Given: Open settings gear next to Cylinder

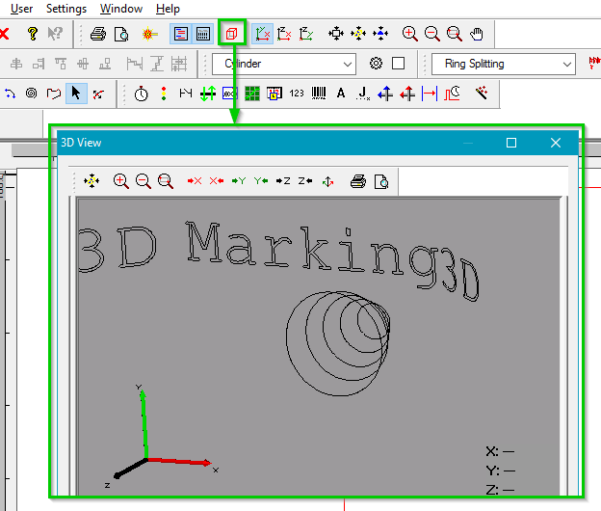Looking at the screenshot, I should pyautogui.click(x=376, y=64).
